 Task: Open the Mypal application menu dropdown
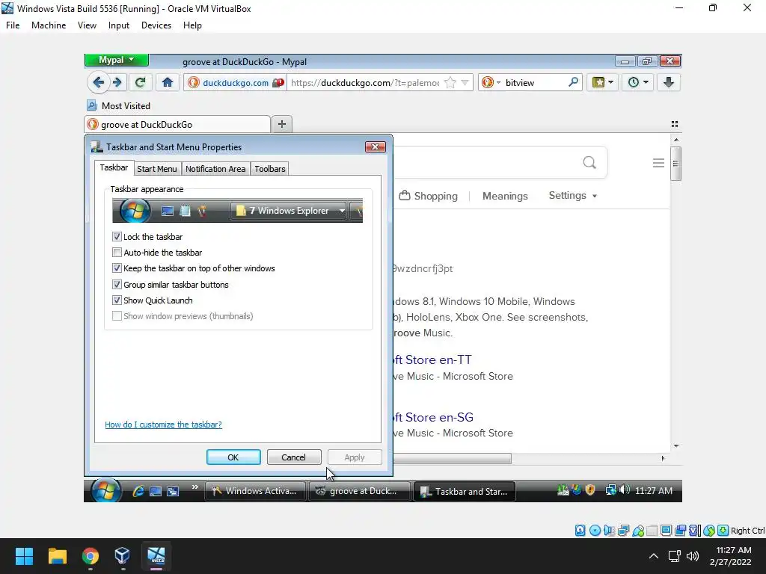(x=116, y=60)
